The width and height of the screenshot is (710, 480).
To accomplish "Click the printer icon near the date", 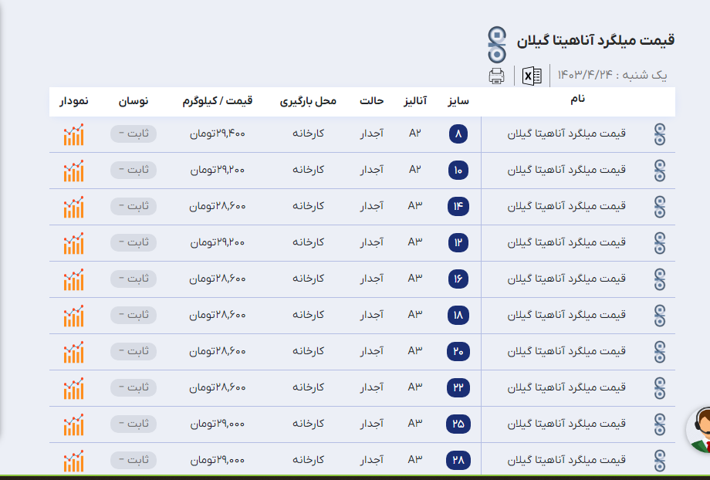I will coord(496,76).
